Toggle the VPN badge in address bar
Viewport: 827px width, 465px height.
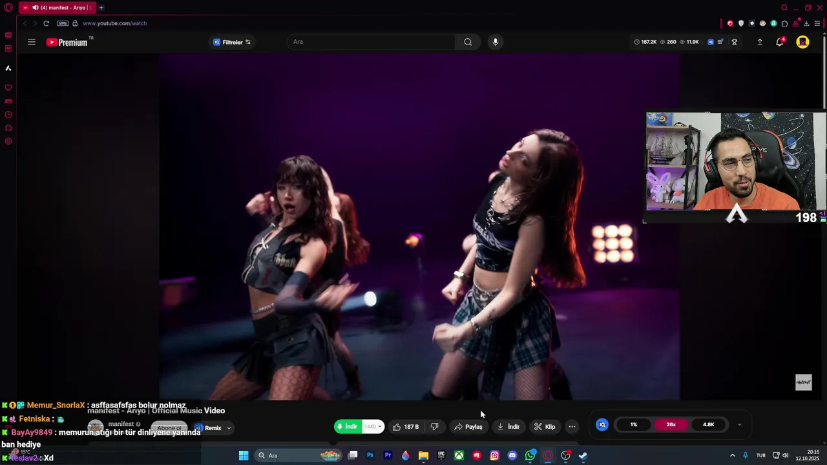(63, 23)
